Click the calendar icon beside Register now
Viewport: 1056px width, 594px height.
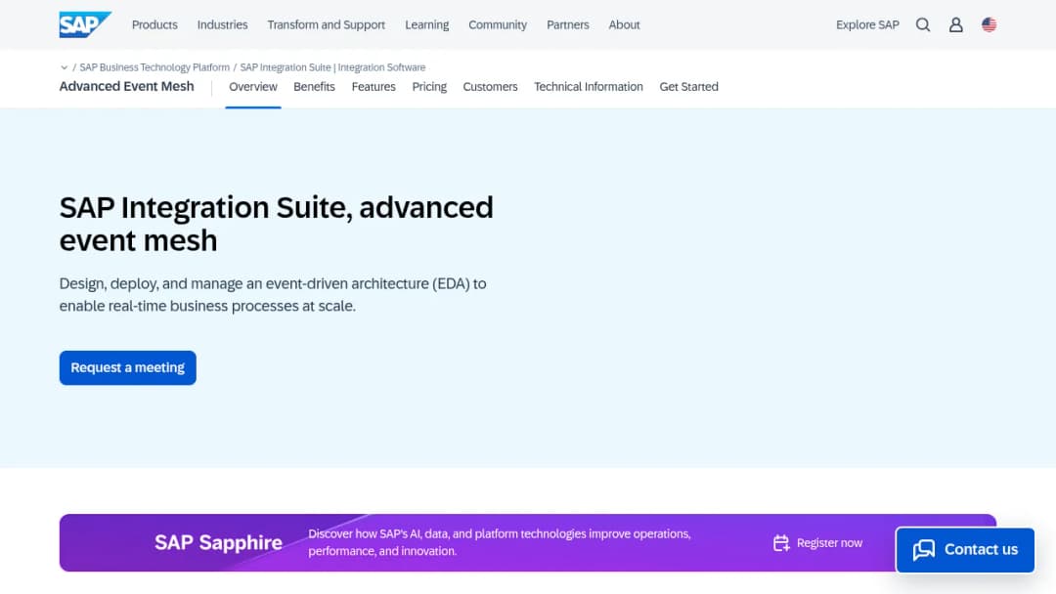coord(781,543)
